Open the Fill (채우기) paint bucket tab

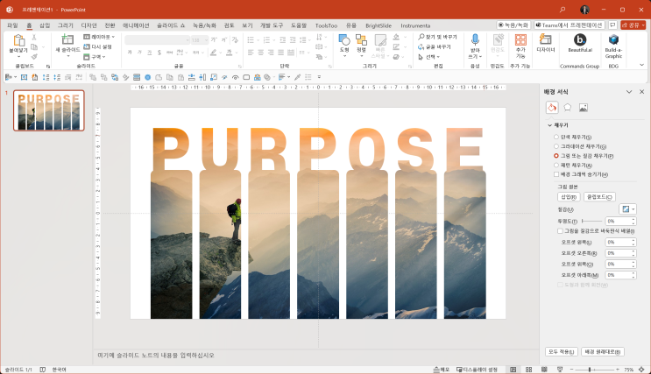point(552,107)
